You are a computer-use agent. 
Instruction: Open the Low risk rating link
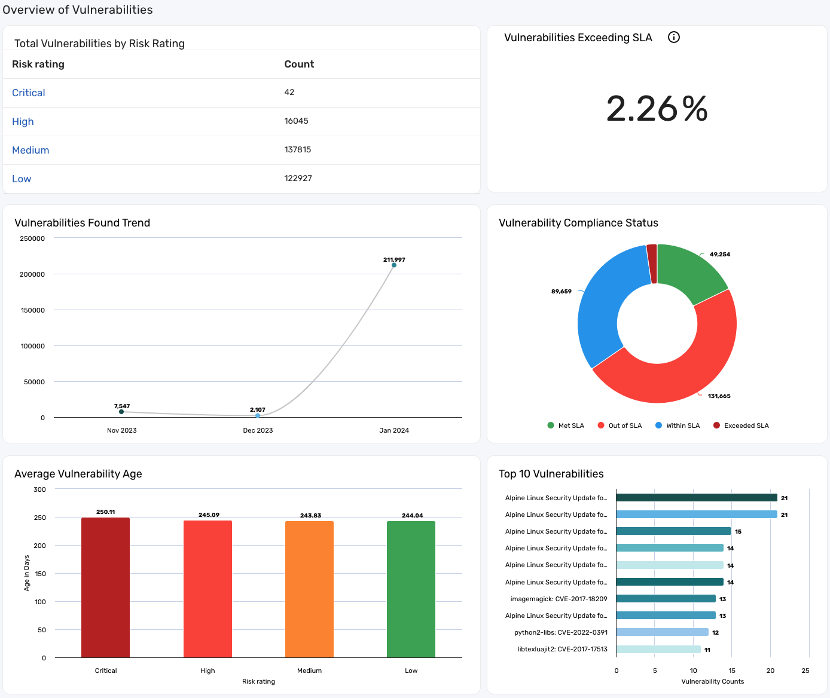pyautogui.click(x=22, y=179)
